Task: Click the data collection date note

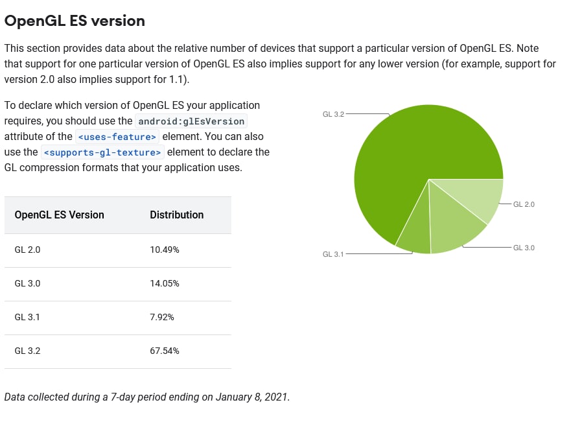Action: (x=147, y=397)
